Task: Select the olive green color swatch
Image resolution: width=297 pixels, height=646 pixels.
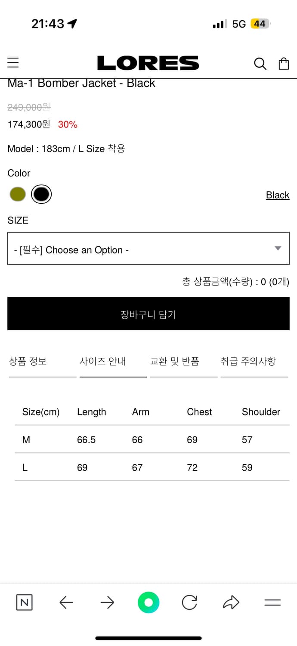Action: point(17,194)
